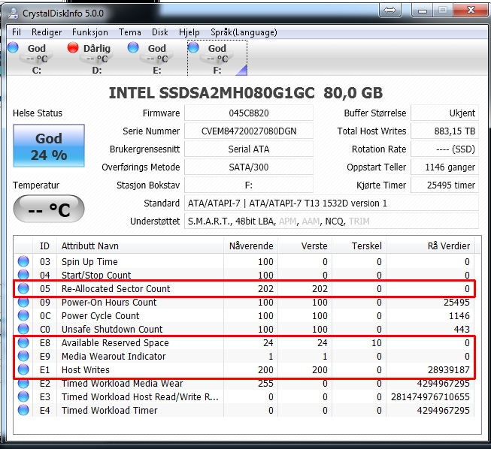The height and width of the screenshot is (449, 491).
Task: Open the Fil menu
Action: coord(17,32)
